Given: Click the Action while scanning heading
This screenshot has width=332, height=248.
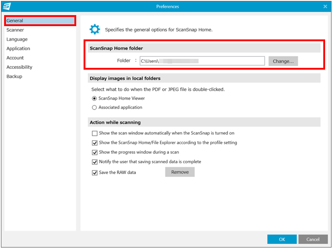Looking at the screenshot, I should (115, 122).
